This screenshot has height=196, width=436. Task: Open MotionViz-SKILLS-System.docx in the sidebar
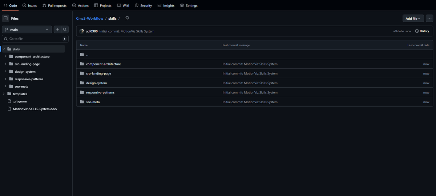pos(35,109)
